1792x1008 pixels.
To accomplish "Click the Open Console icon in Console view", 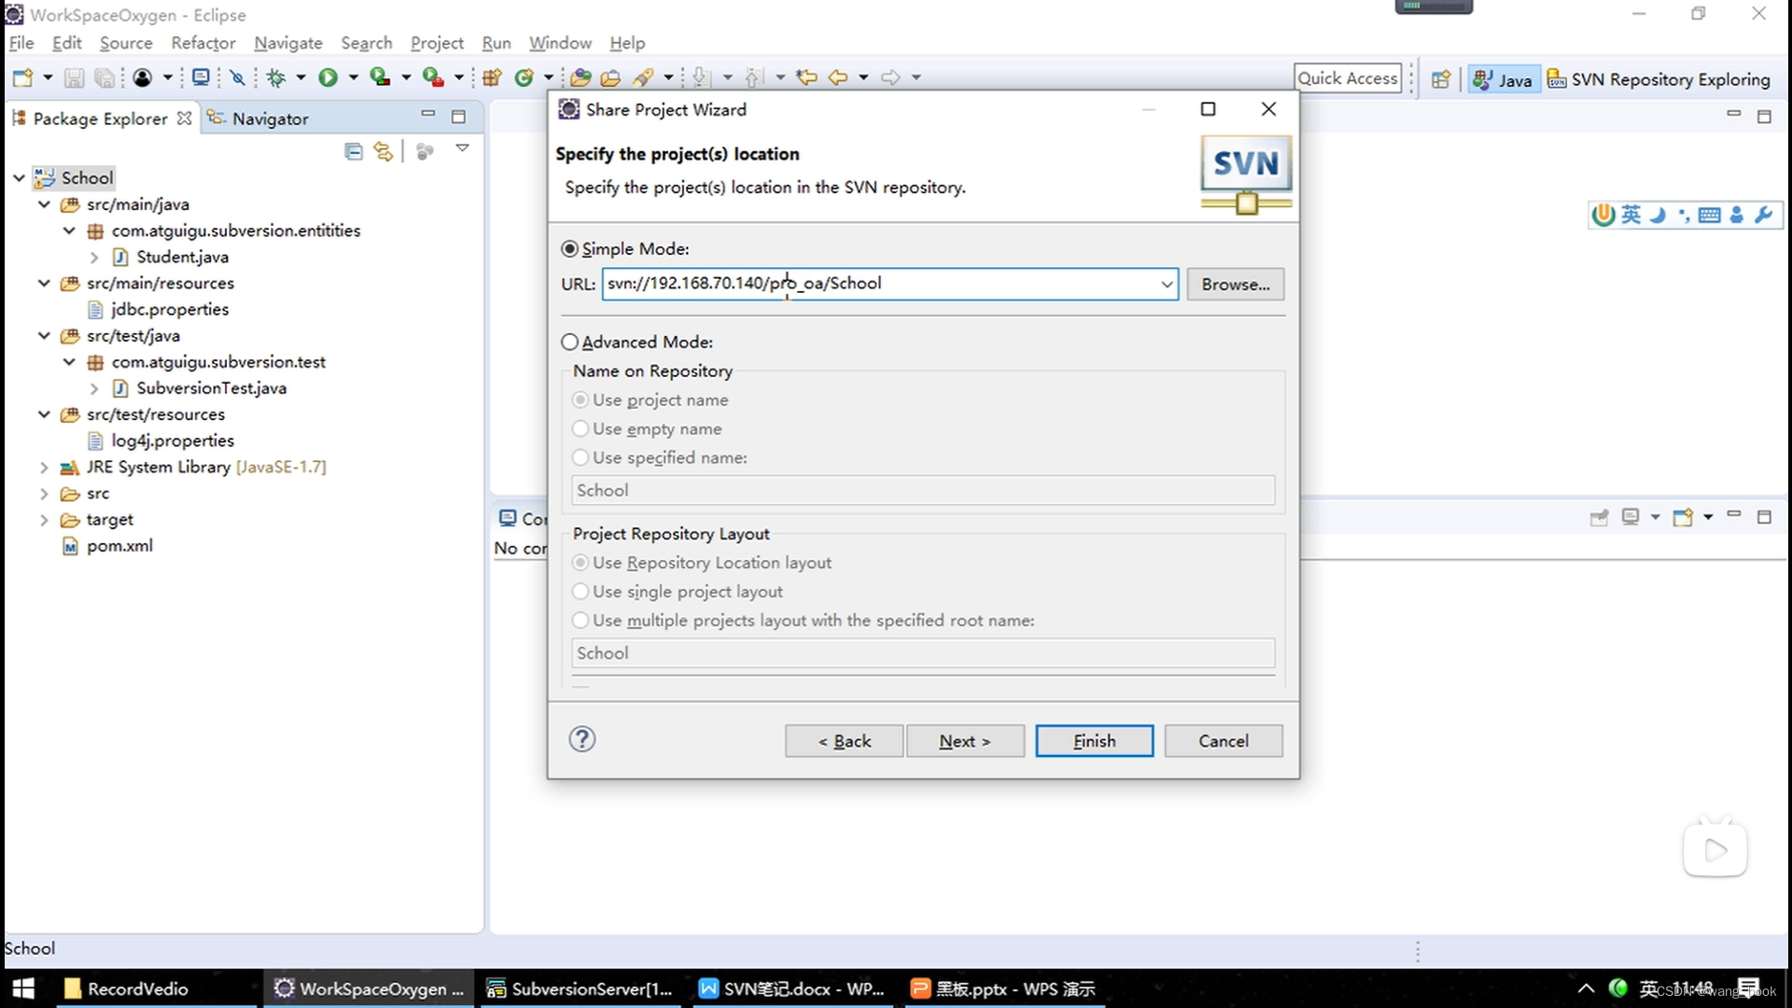I will point(1682,517).
